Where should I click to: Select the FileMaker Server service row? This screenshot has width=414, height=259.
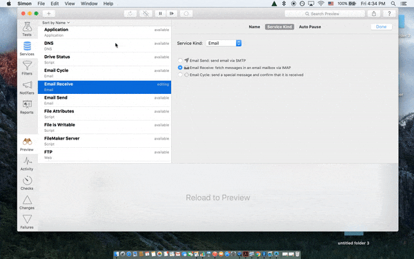coord(105,142)
